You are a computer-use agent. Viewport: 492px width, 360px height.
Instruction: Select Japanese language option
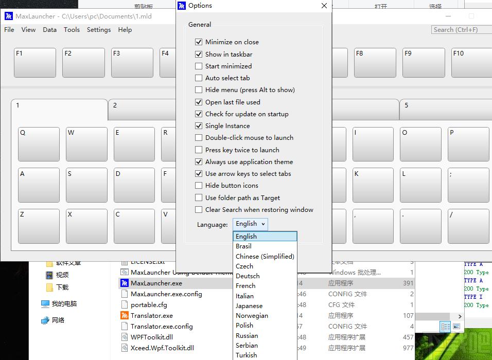(x=265, y=306)
